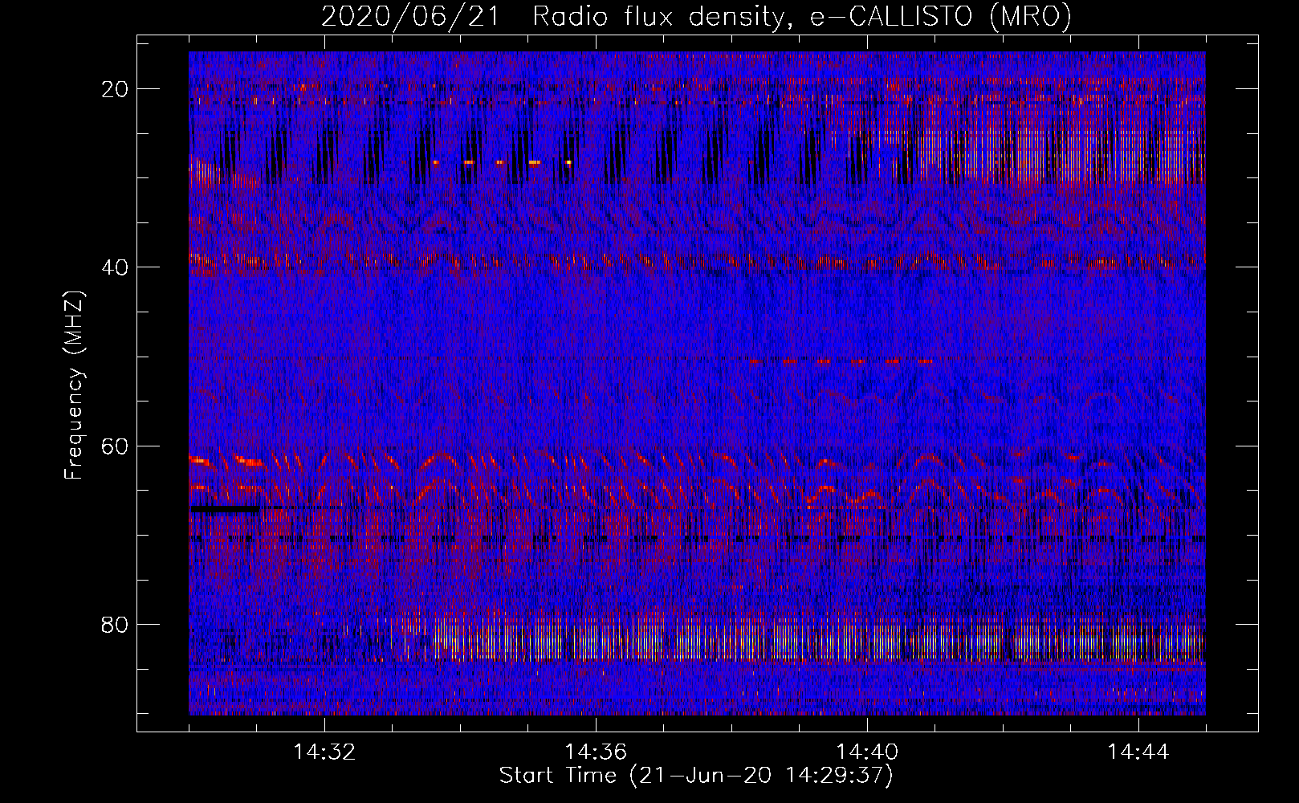Click the 80 MHz frequency tick label

point(115,624)
